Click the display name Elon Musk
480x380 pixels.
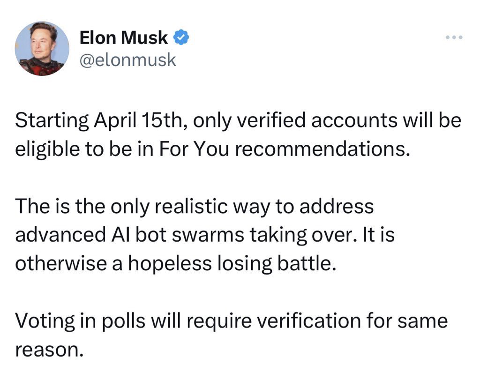click(124, 37)
